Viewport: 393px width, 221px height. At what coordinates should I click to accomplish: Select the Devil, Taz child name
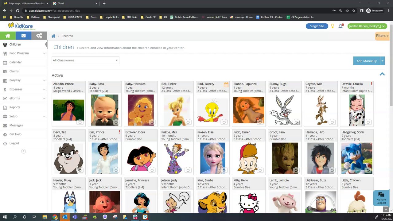(x=60, y=132)
